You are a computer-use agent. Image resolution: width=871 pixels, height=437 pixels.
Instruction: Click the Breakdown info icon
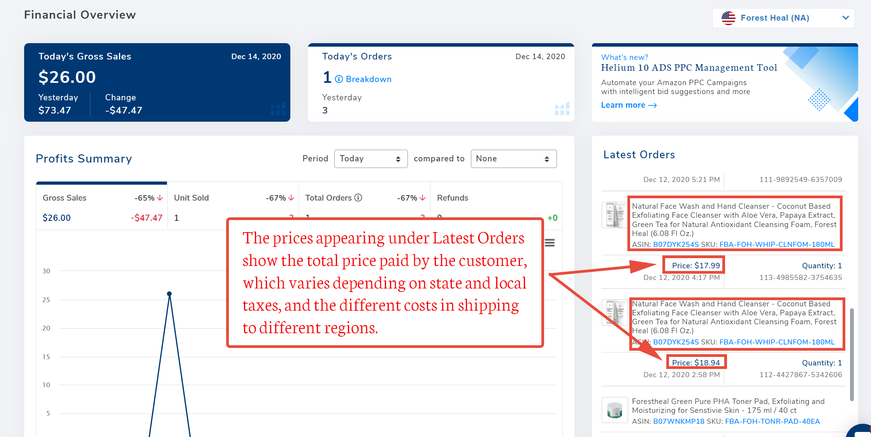coord(339,79)
